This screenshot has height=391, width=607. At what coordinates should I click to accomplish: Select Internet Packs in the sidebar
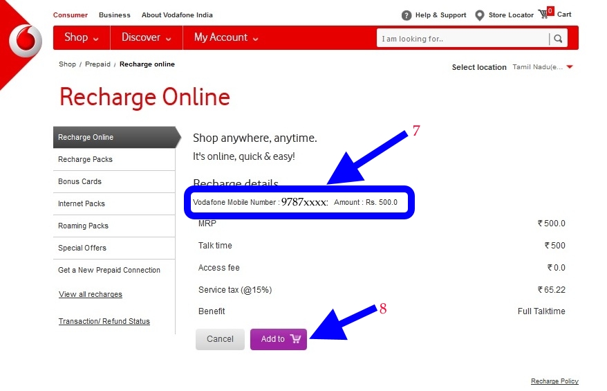pos(114,203)
